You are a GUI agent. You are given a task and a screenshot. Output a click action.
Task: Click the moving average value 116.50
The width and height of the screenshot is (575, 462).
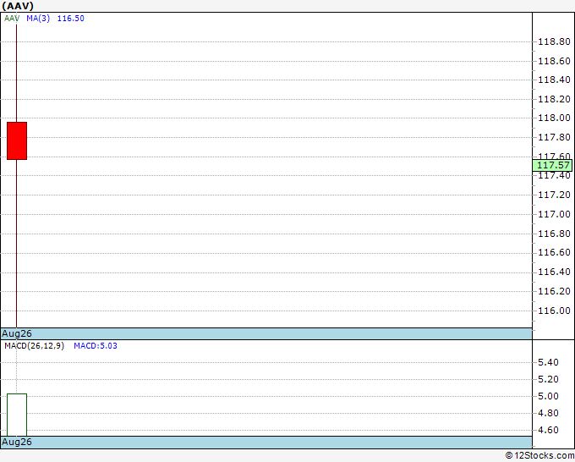click(71, 19)
